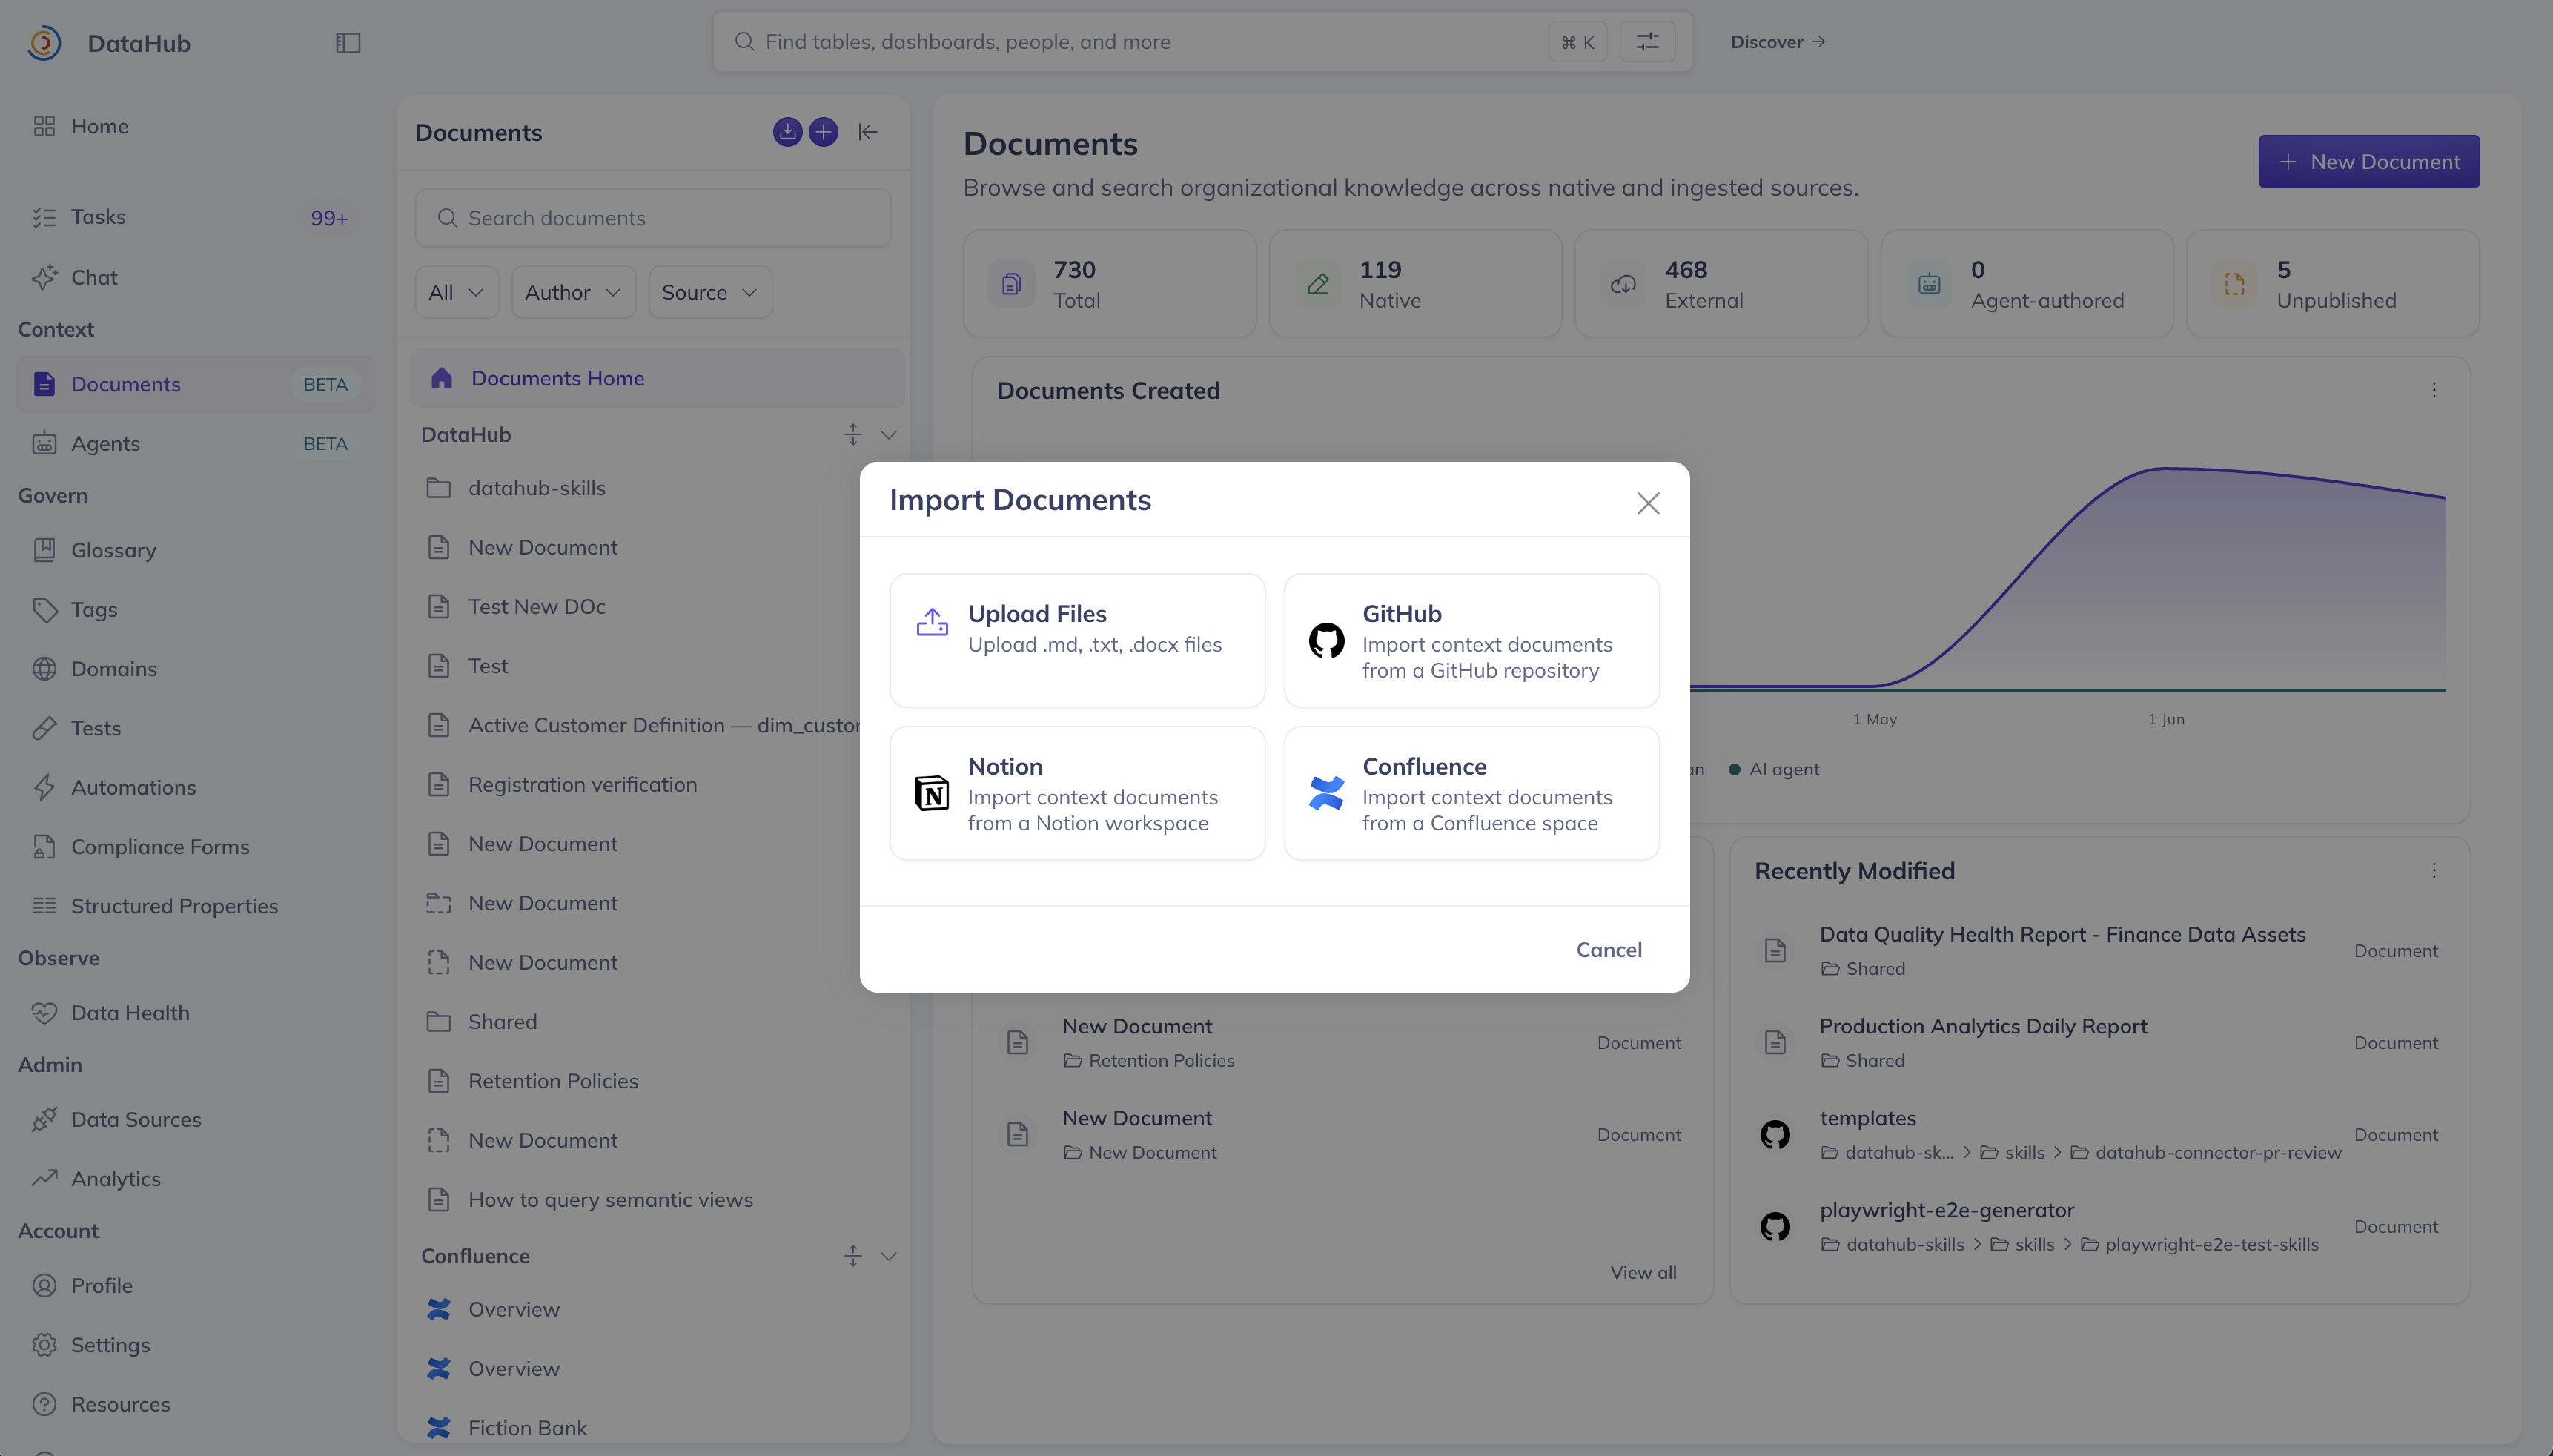Open the Author filter dropdown

pyautogui.click(x=574, y=292)
